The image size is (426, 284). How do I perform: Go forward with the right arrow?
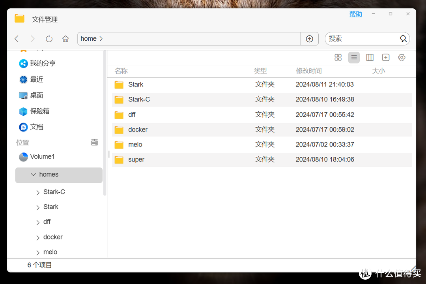[32, 39]
